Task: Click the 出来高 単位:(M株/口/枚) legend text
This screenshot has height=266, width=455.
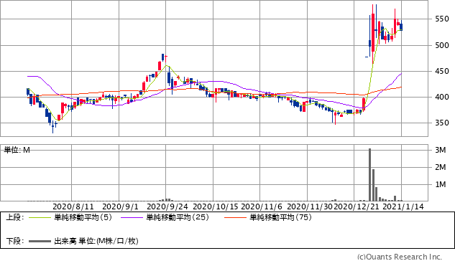Action: pyautogui.click(x=96, y=241)
